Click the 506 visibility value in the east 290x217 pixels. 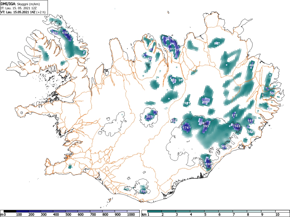coord(272,93)
